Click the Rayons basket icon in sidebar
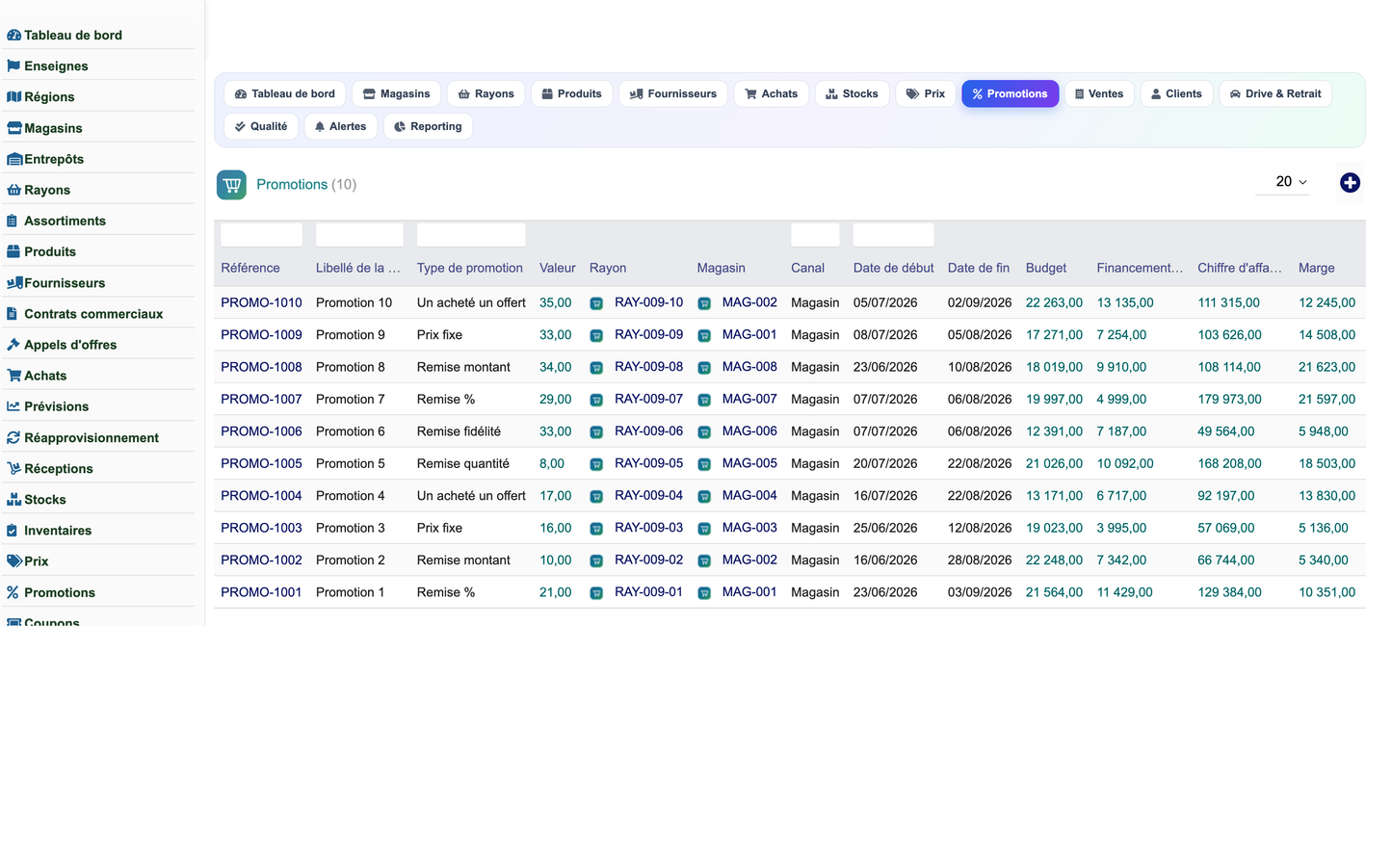1392x861 pixels. pyautogui.click(x=13, y=190)
